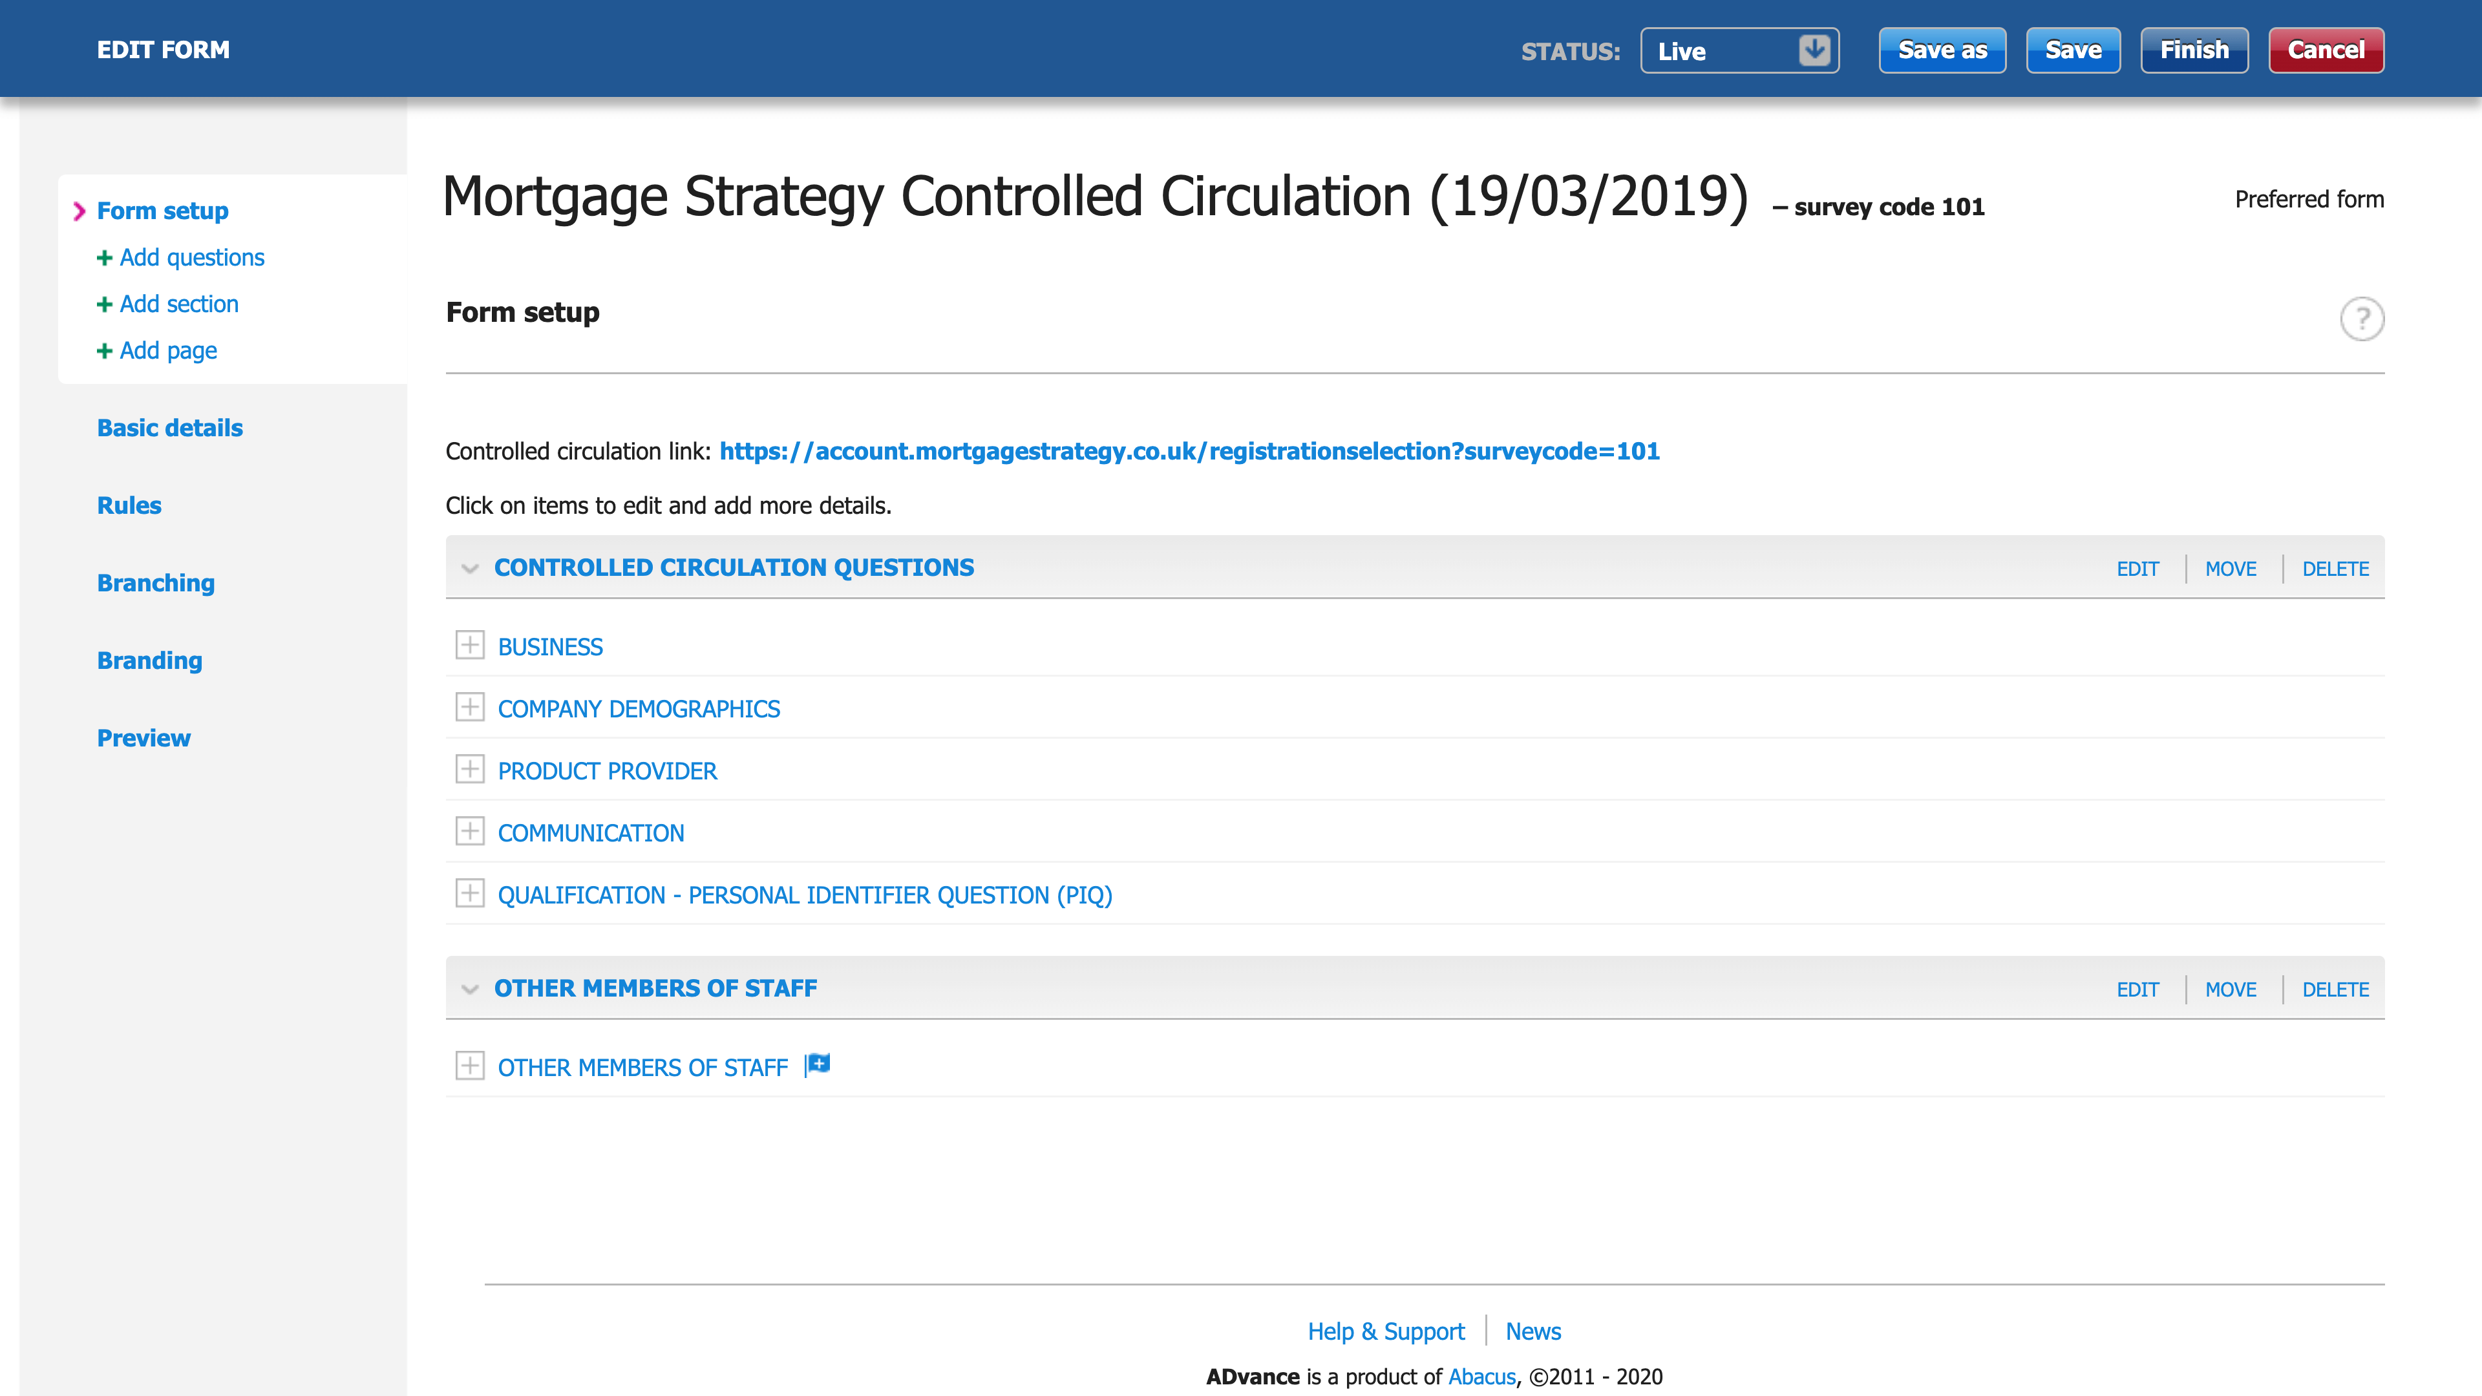Click Add questions in sidebar

click(191, 259)
